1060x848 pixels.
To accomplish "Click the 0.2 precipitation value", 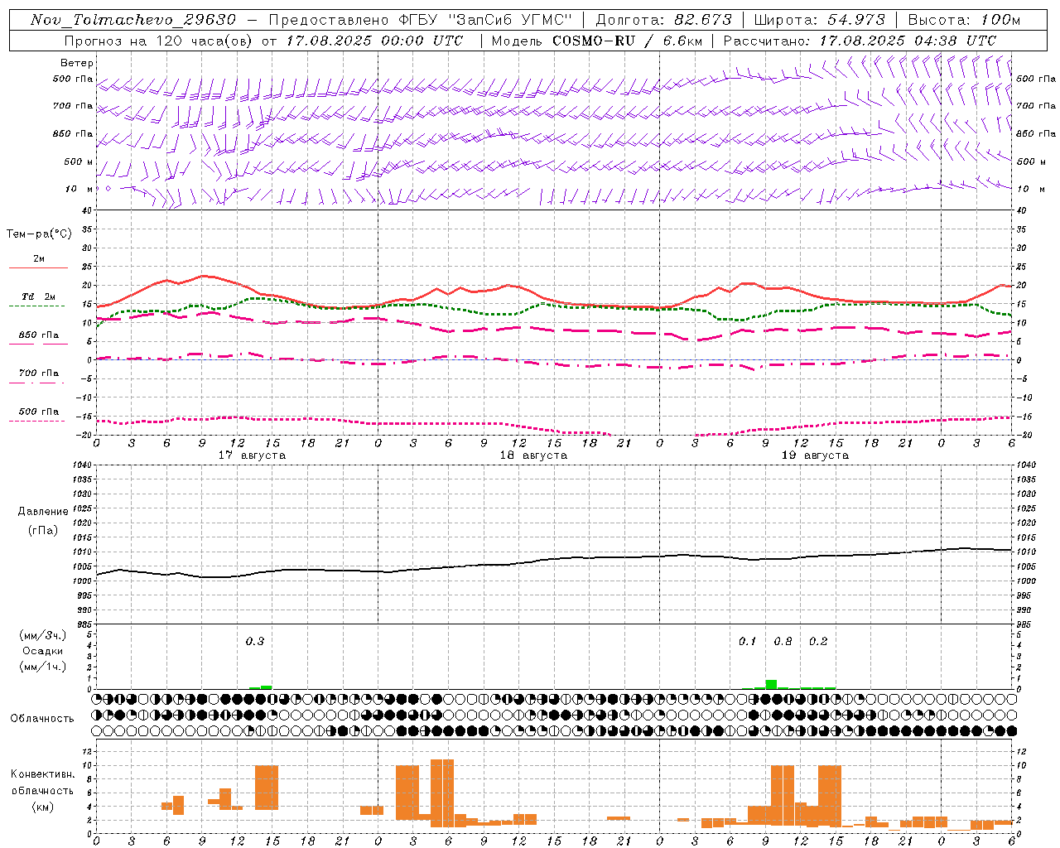I will [x=818, y=642].
